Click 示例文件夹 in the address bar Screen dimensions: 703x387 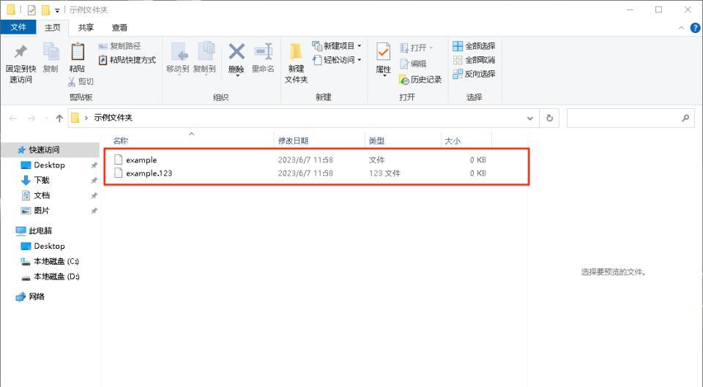[x=113, y=118]
